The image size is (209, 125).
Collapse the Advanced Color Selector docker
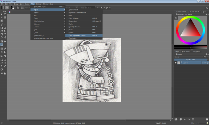click(x=175, y=14)
